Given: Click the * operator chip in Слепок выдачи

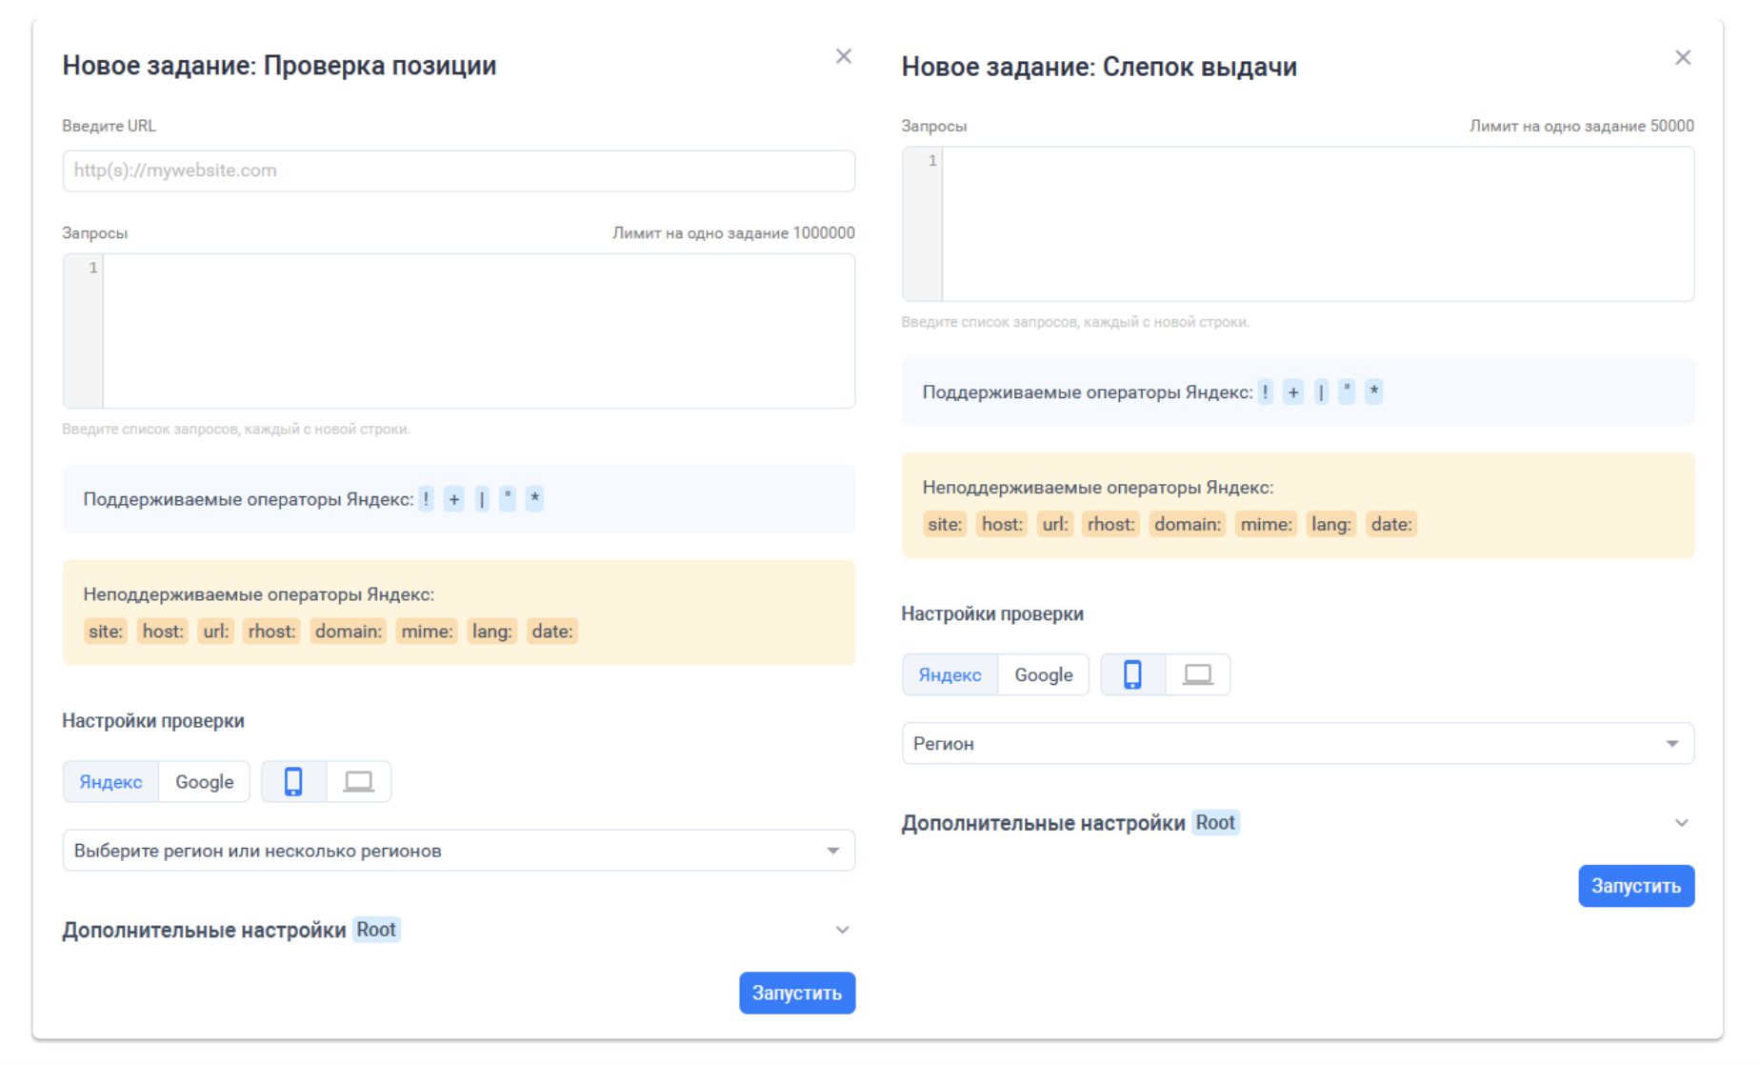Looking at the screenshot, I should [x=1374, y=392].
